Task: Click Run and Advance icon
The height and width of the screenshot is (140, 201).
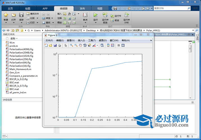Action: pos(105,15)
